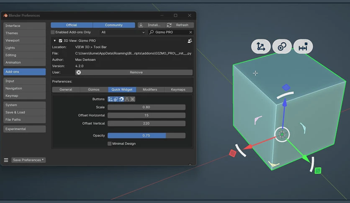Open the Navigation preferences section
Viewport: 350px width, 203px height.
[x=25, y=88]
